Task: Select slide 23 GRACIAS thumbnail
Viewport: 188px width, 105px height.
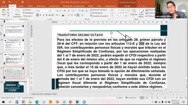Action: click(14, 87)
